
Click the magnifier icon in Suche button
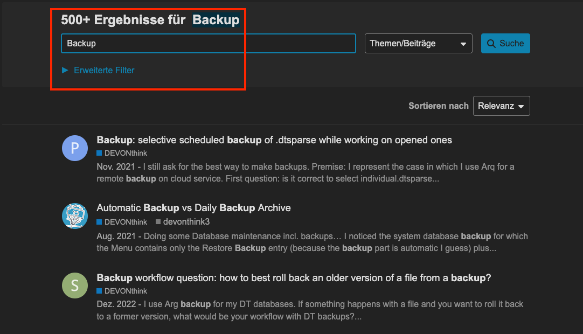[x=491, y=44]
